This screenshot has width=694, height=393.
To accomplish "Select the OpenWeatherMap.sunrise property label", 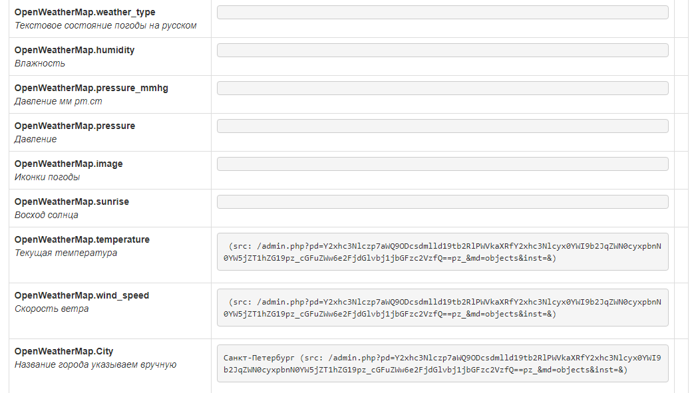I will pyautogui.click(x=72, y=202).
